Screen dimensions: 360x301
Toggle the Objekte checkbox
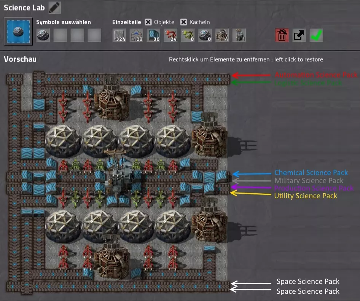[148, 22]
